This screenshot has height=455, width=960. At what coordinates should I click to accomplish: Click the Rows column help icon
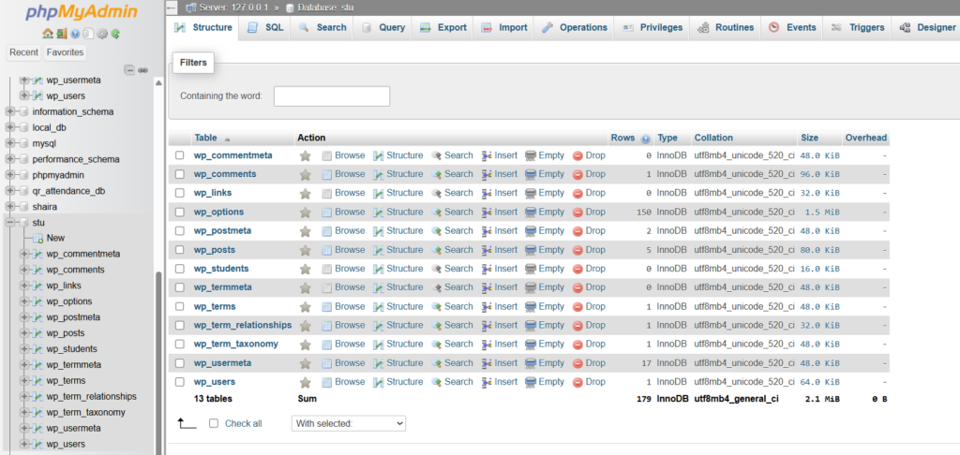tap(645, 139)
